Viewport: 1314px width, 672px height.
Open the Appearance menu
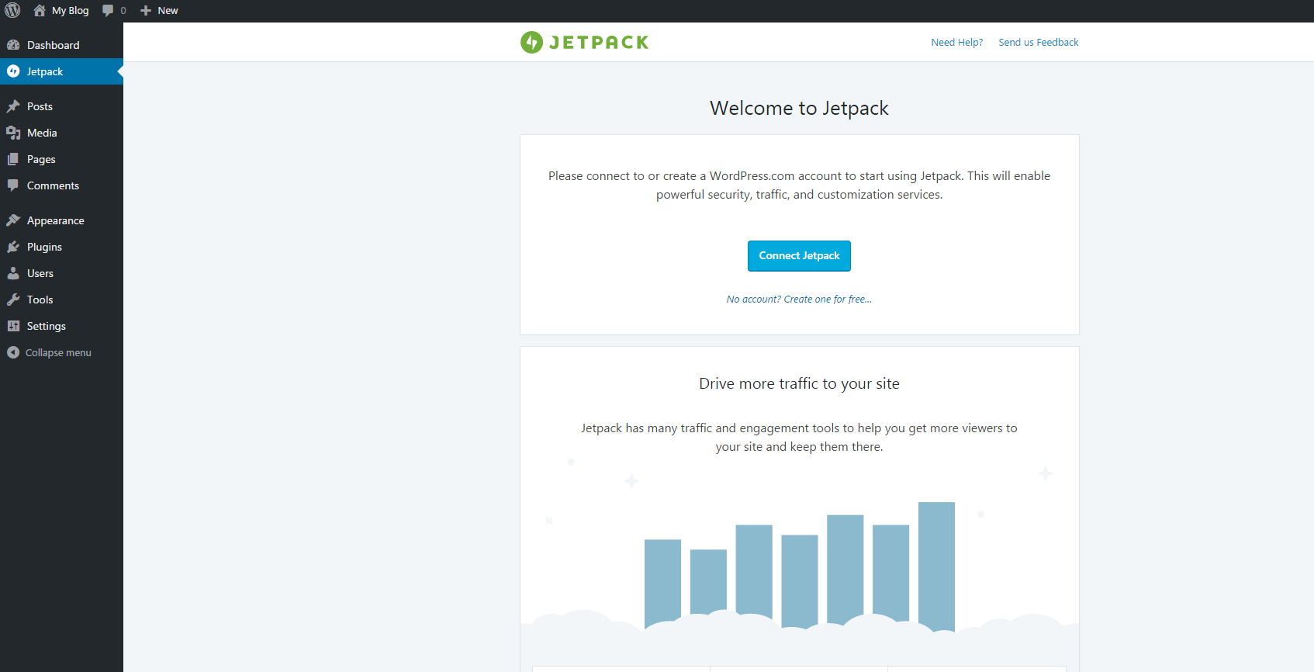click(x=61, y=220)
